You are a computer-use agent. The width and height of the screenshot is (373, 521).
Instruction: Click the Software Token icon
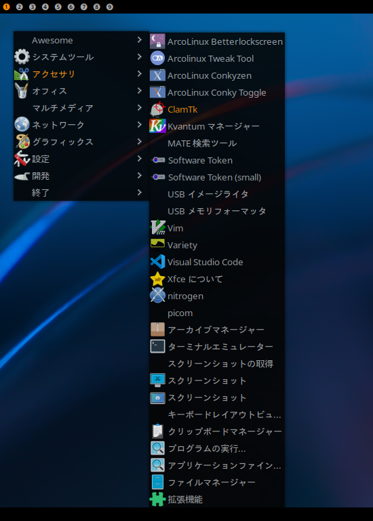pyautogui.click(x=158, y=160)
